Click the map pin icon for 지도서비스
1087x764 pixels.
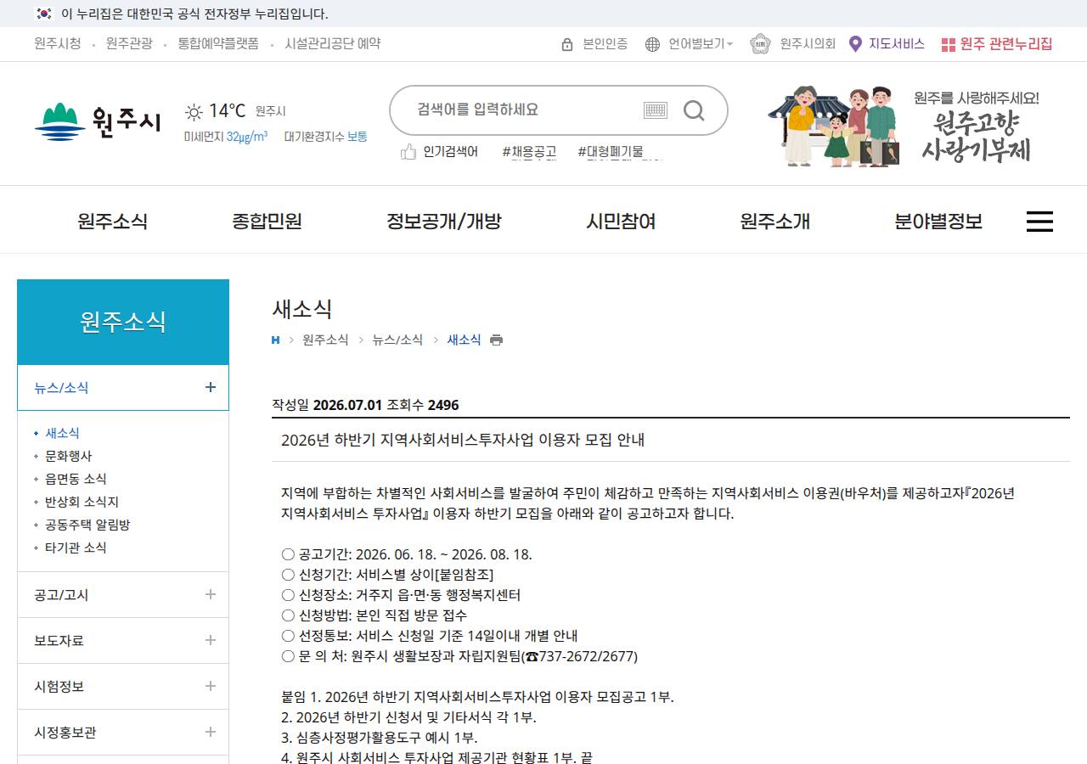pyautogui.click(x=855, y=44)
